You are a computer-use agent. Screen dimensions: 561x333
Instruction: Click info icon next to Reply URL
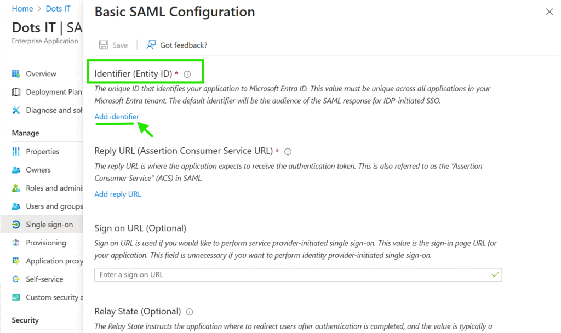(x=288, y=152)
